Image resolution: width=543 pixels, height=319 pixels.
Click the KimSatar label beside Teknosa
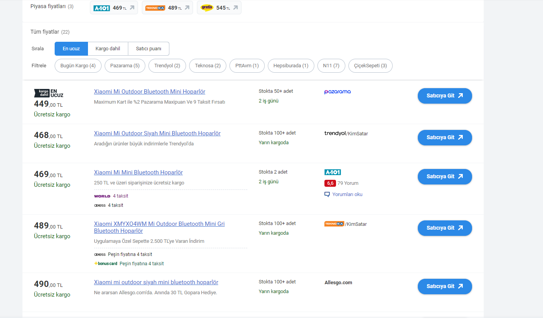(357, 224)
